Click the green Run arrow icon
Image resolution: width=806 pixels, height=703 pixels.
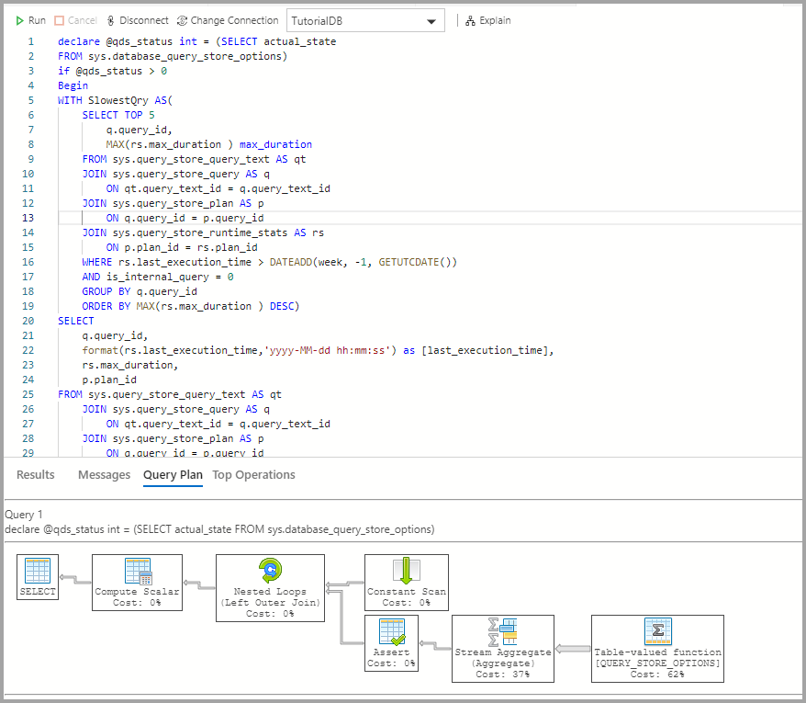click(x=20, y=19)
